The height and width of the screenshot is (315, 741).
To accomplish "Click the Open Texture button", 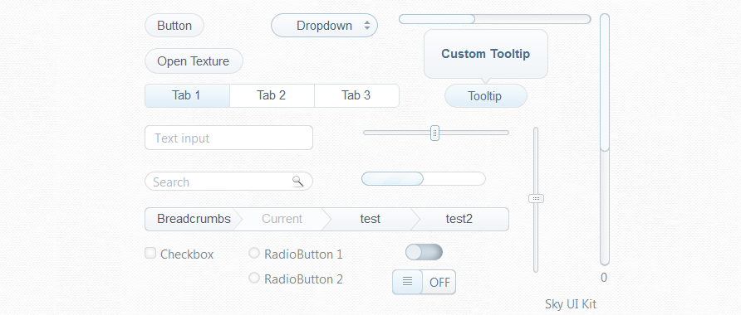I will tap(194, 61).
